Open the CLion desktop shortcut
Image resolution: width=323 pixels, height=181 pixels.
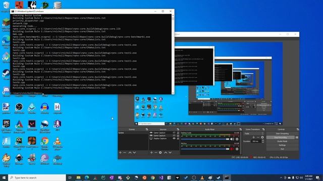pyautogui.click(x=19, y=143)
